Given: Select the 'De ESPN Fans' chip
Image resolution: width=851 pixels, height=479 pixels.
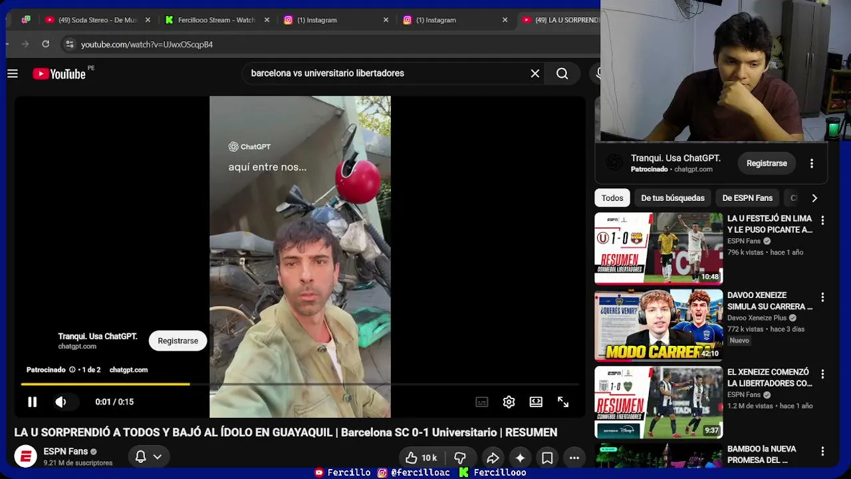Looking at the screenshot, I should click(747, 198).
